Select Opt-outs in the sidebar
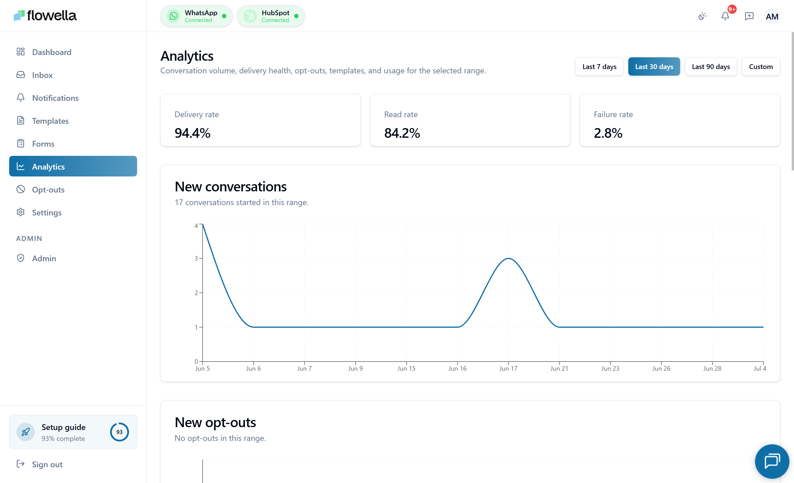Screen dimensions: 794x483 [73, 189]
